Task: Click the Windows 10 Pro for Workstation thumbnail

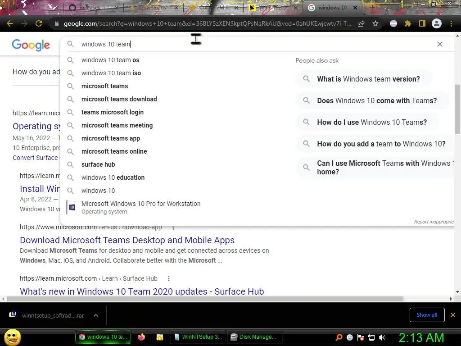Action: click(x=71, y=207)
